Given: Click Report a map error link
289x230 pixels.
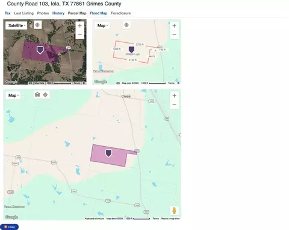Looking at the screenshot, I should pos(170,219).
